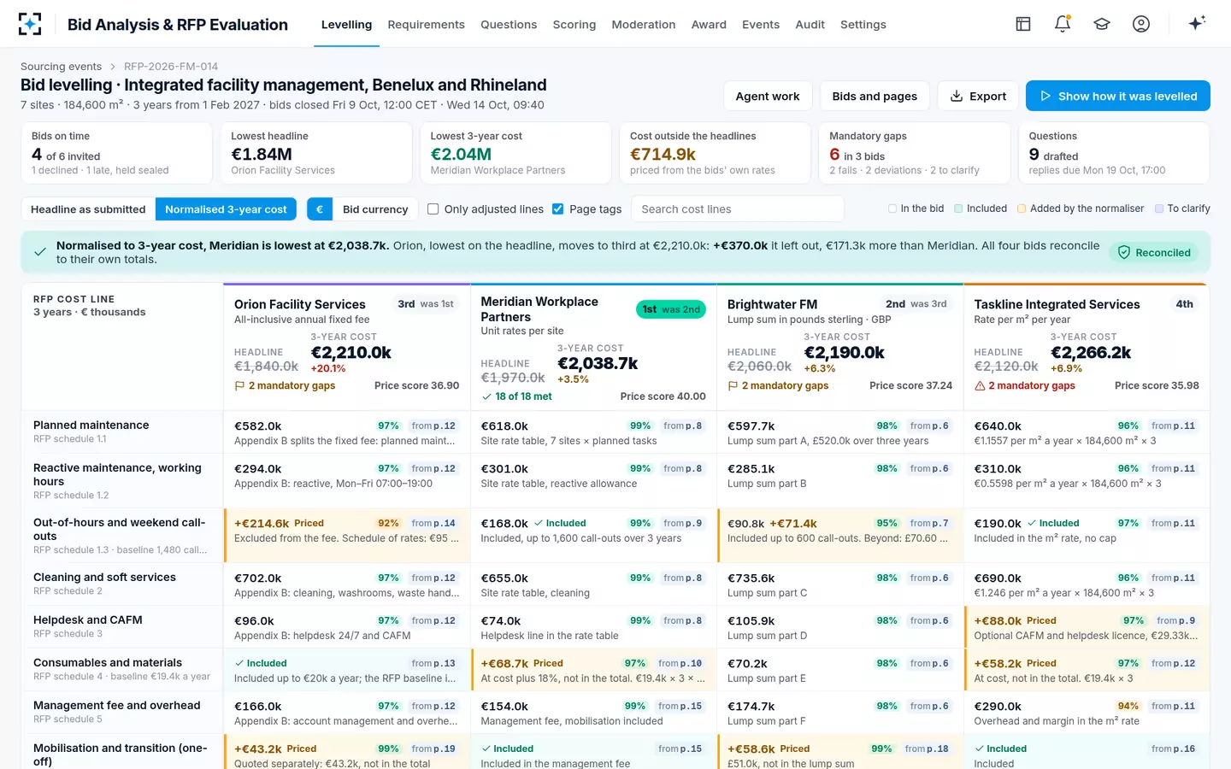Click the green check icon in the normalised banner
Image resolution: width=1231 pixels, height=769 pixels.
pos(39,252)
